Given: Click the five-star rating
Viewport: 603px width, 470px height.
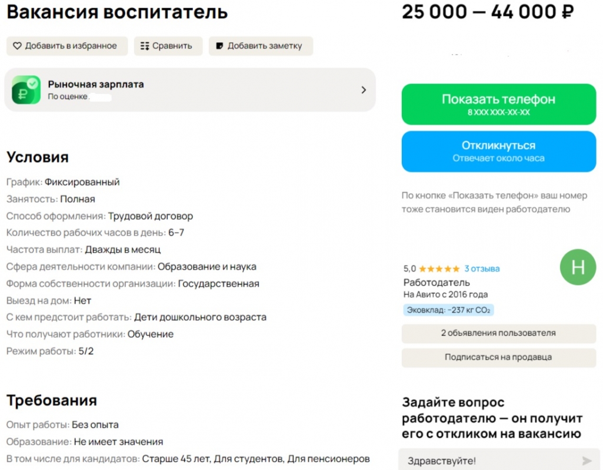Looking at the screenshot, I should [439, 268].
